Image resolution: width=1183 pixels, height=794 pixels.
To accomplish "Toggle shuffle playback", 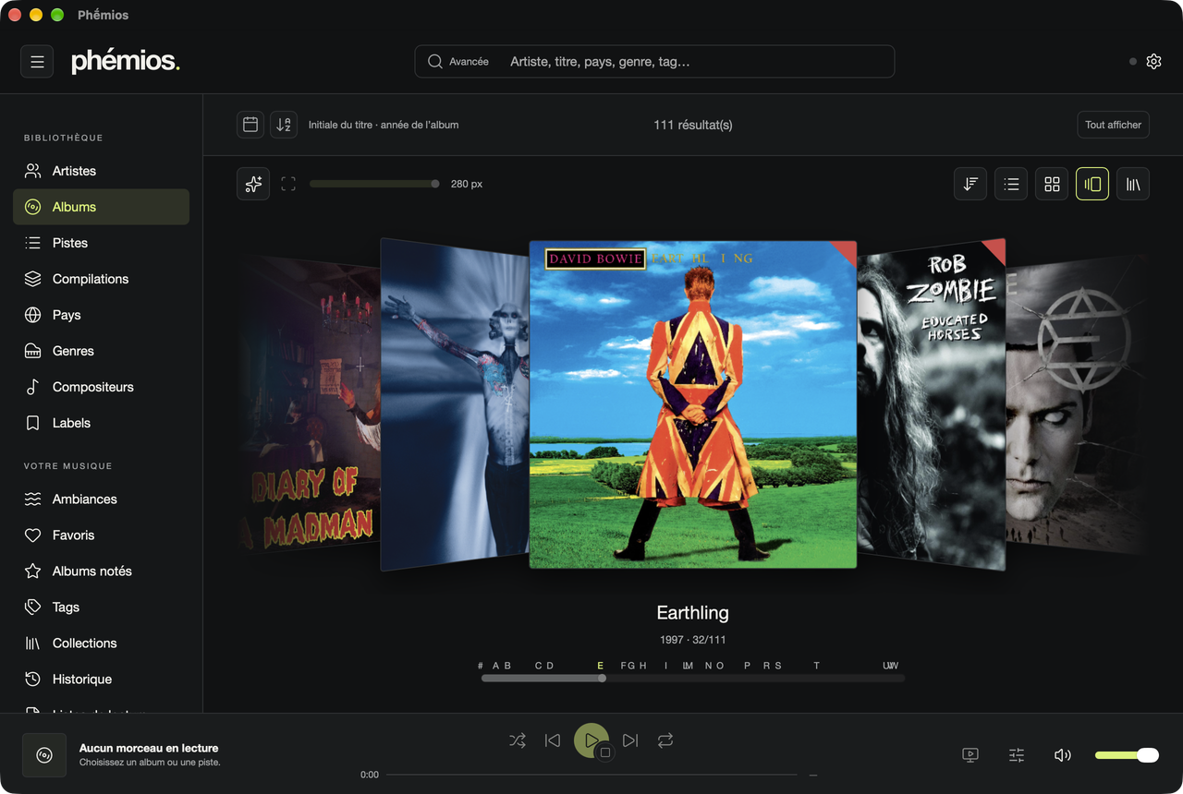I will (518, 740).
